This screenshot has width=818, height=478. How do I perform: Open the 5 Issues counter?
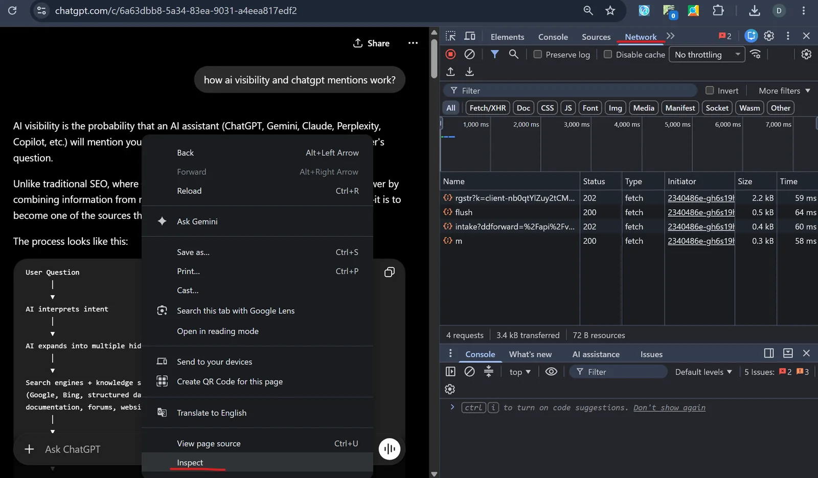pyautogui.click(x=777, y=372)
